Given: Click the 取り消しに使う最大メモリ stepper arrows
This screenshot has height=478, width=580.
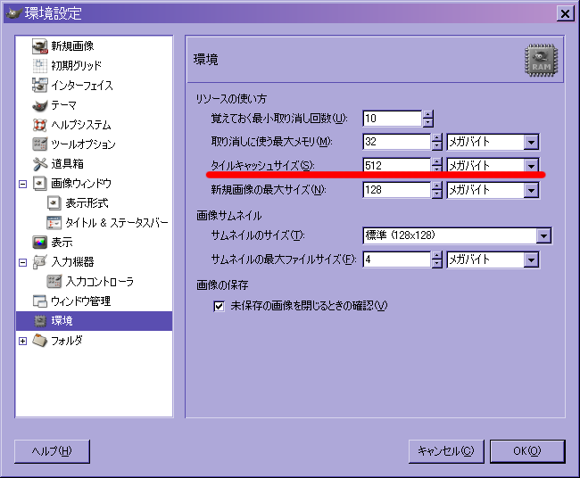Looking at the screenshot, I should point(437,142).
